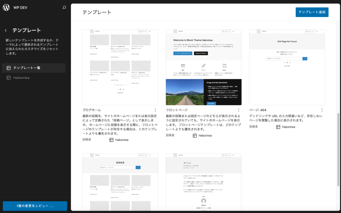Open the search magnifier in sidebar

(x=64, y=7)
